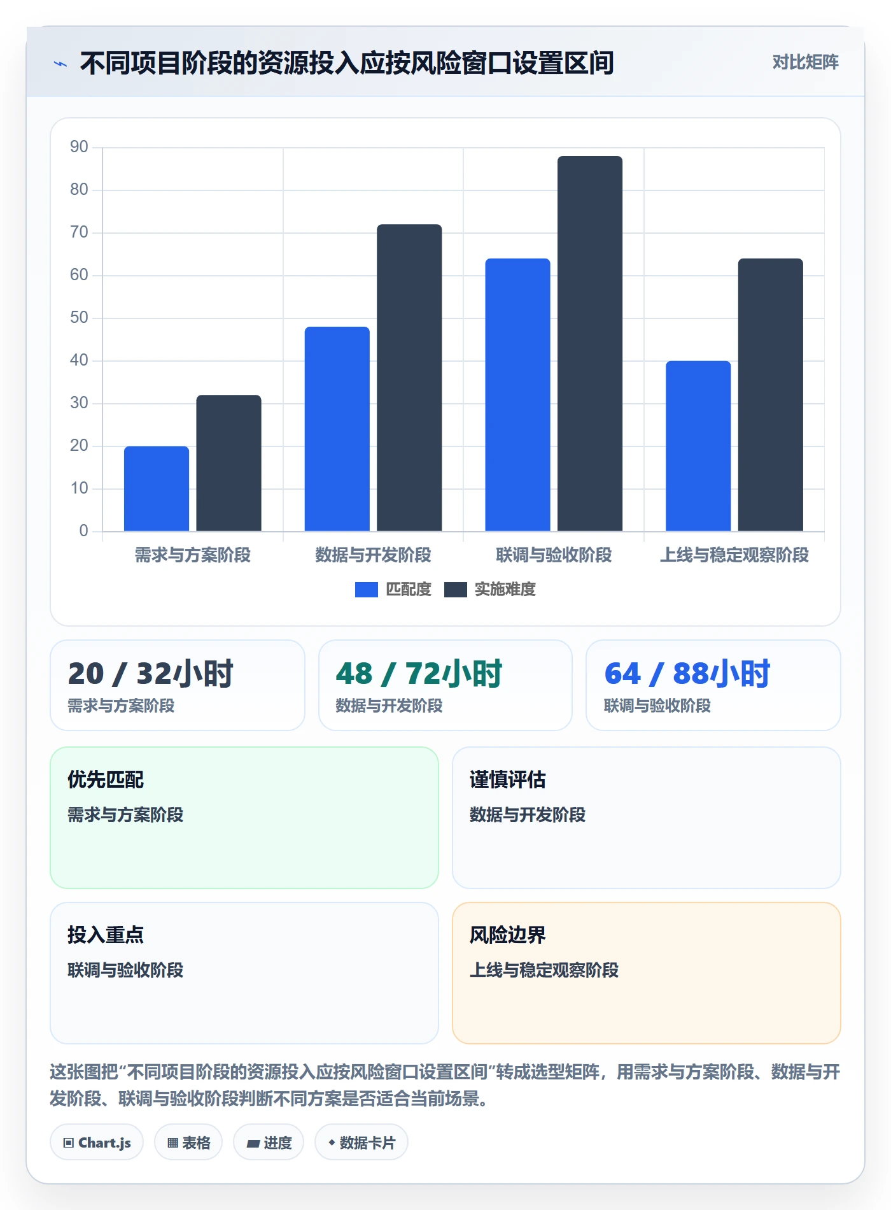This screenshot has width=891, height=1210.
Task: Click the description paragraph starting with 这张图把
Action: pos(445,1085)
